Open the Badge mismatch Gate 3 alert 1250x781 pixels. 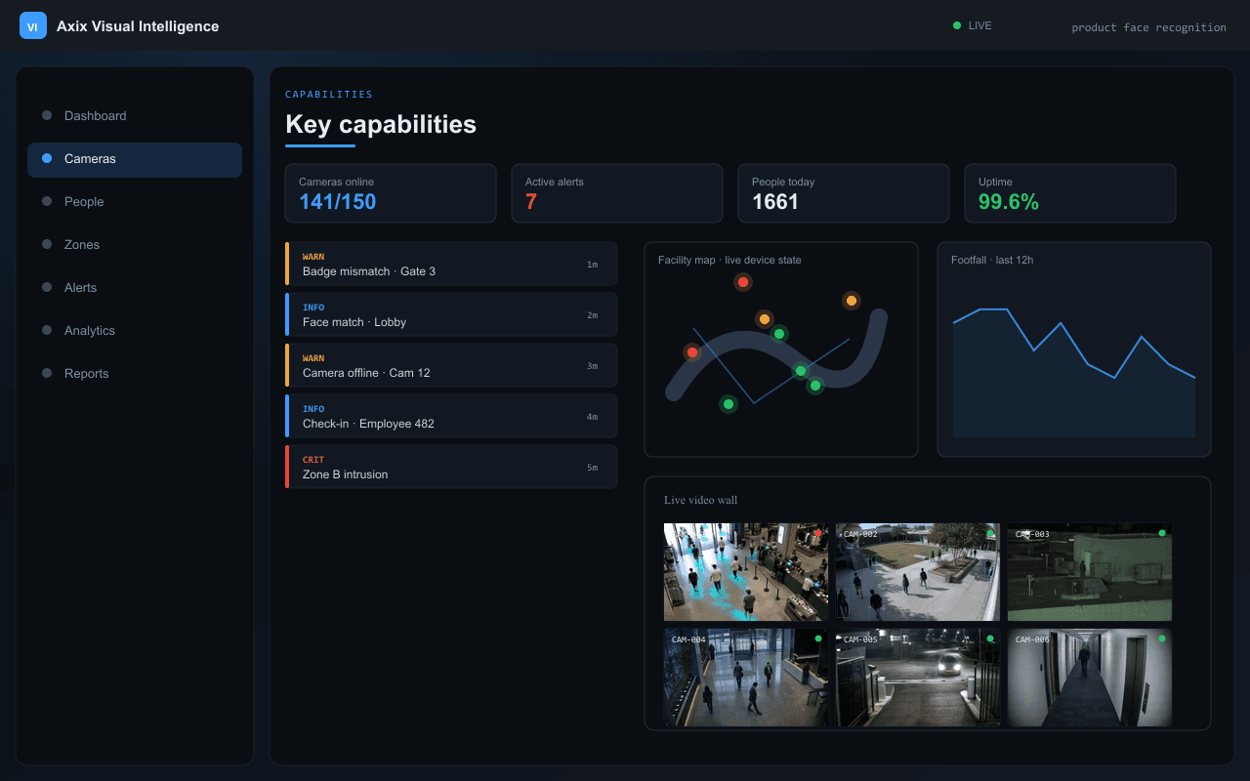451,264
